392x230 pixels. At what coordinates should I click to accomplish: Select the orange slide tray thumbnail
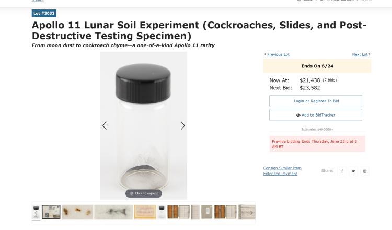click(145, 212)
